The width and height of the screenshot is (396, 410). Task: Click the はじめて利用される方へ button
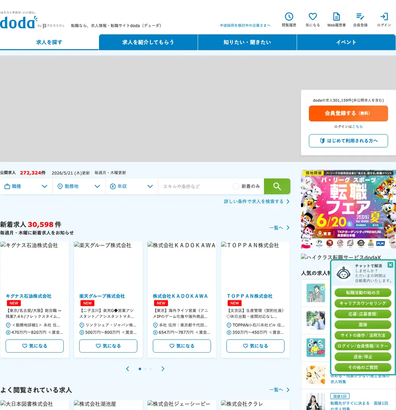click(348, 141)
